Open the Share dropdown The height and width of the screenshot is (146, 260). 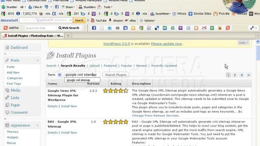pos(68,7)
